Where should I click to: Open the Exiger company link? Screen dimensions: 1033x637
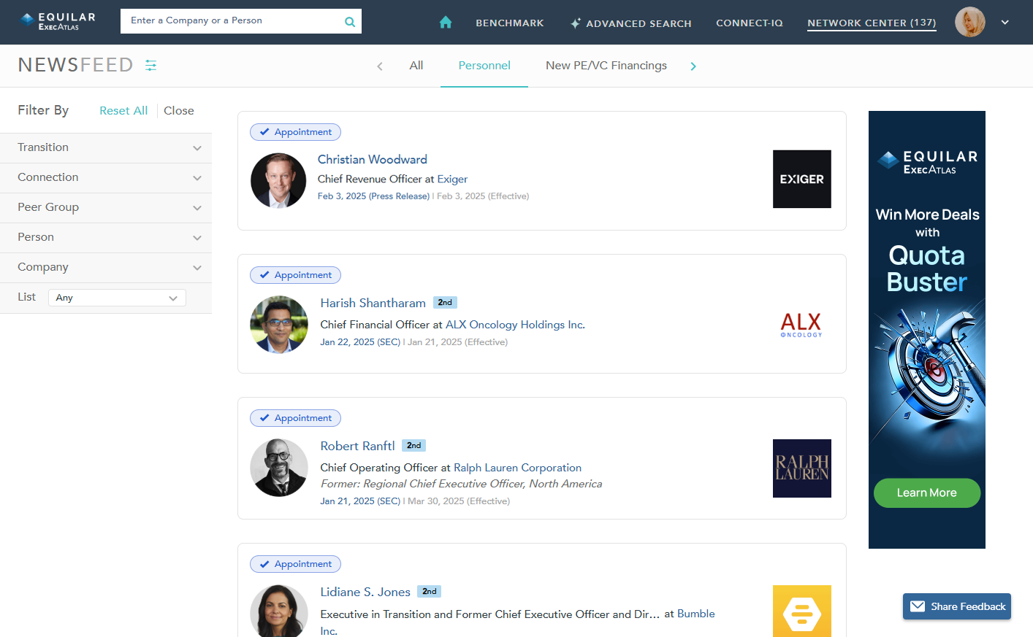click(452, 179)
